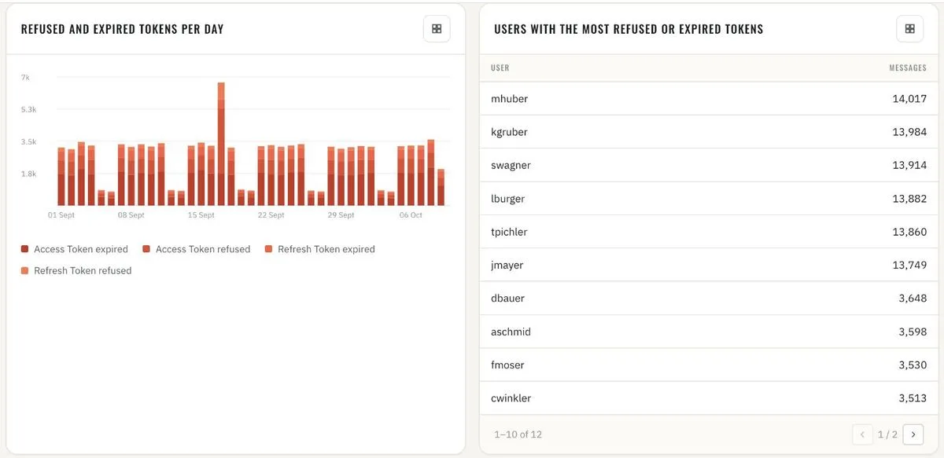Click the 06 Oct x-axis label

point(411,215)
